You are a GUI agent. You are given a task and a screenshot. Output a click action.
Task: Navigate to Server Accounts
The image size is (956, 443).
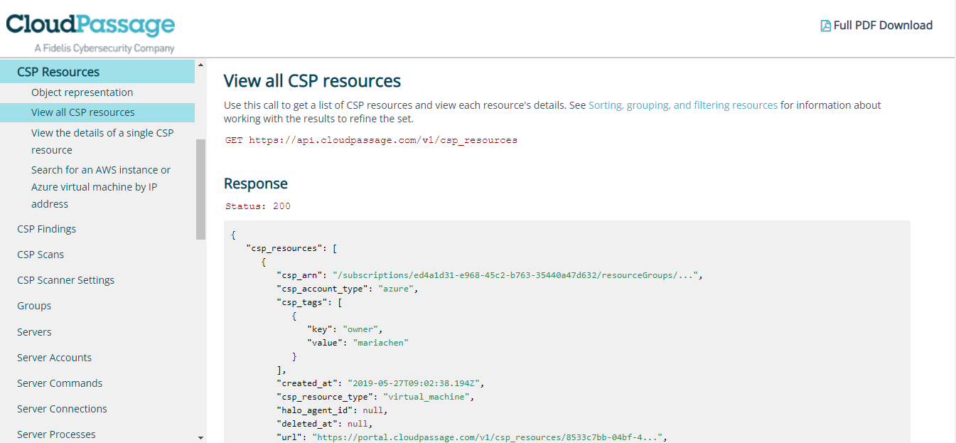click(x=54, y=358)
